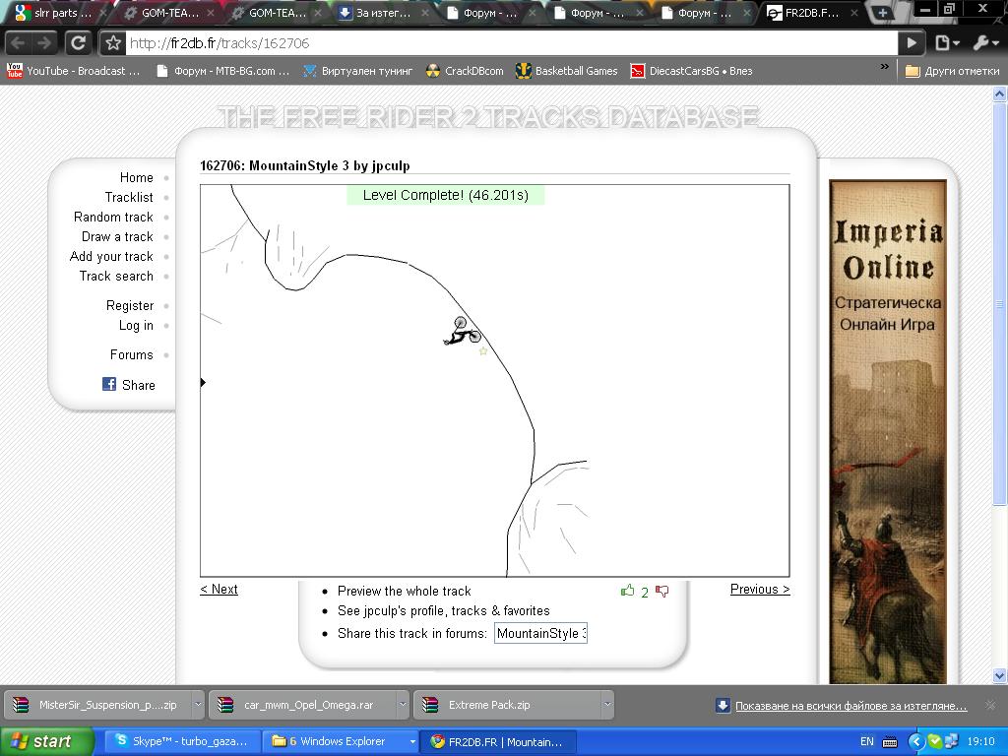Expand the bookmarks overflow chevron
Viewport: 1008px width, 756px height.
(884, 69)
